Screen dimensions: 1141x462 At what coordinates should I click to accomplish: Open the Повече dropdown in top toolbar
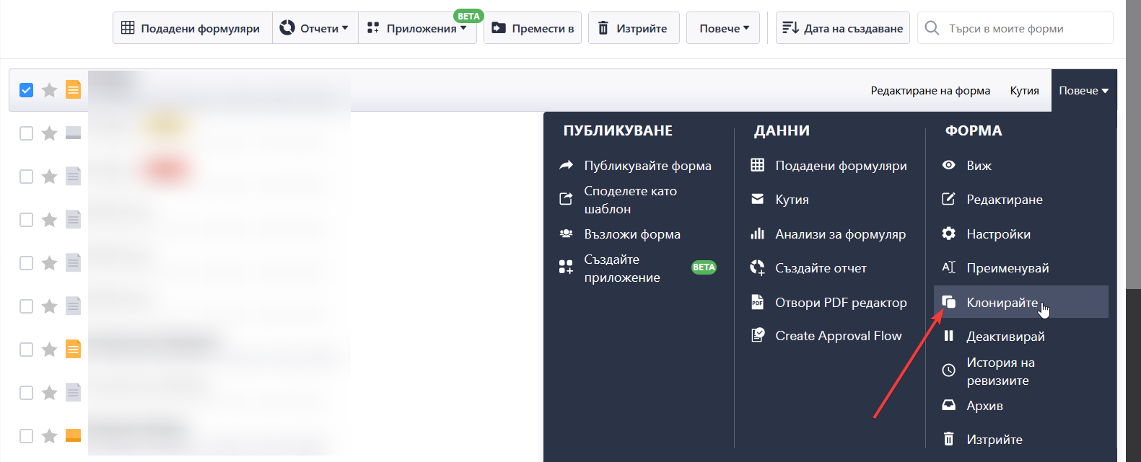[x=723, y=28]
